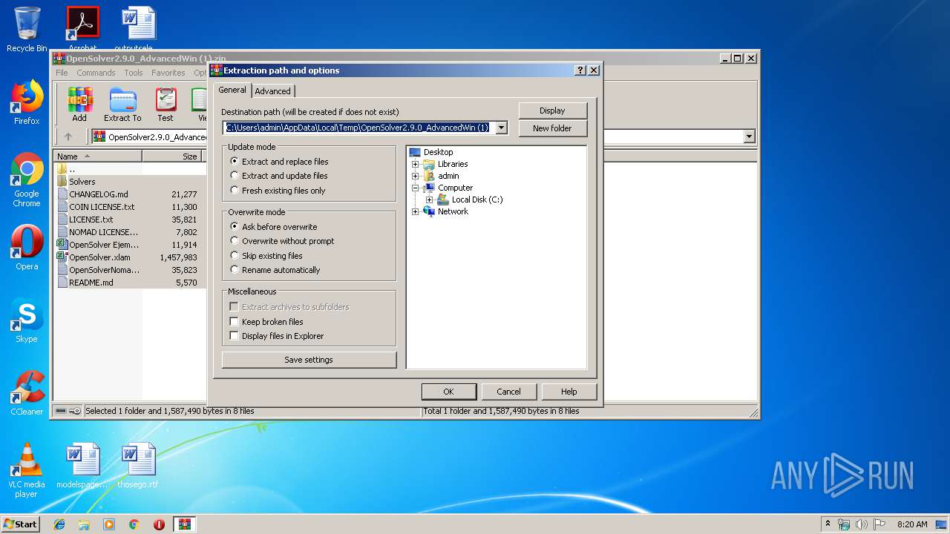This screenshot has width=950, height=534.
Task: Click the Start button
Action: (21, 524)
